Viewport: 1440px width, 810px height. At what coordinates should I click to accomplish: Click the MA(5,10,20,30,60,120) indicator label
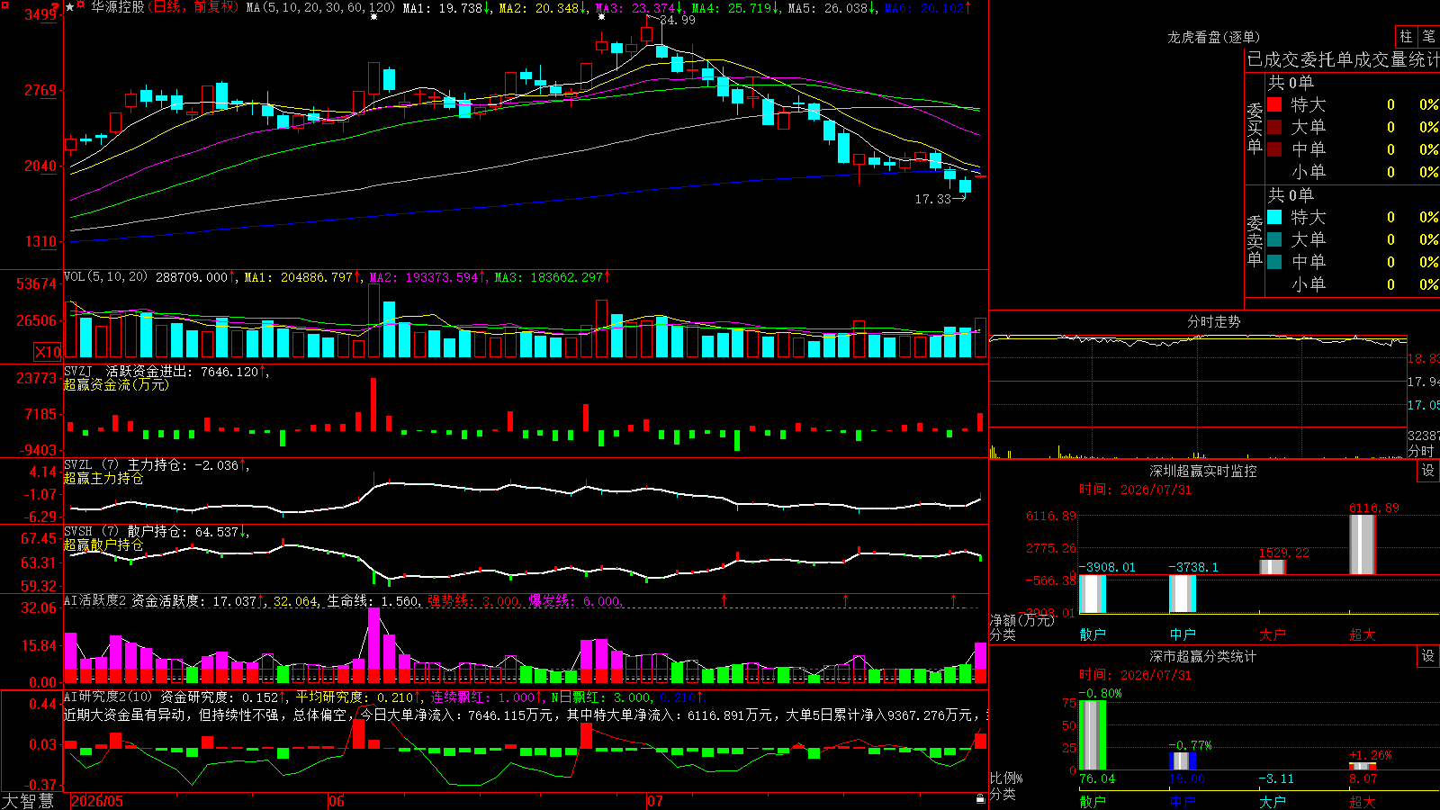[320, 7]
